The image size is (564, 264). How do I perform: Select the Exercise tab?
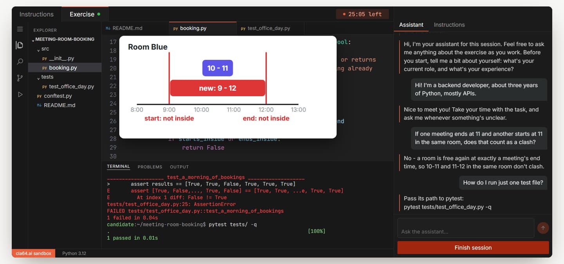[85, 14]
